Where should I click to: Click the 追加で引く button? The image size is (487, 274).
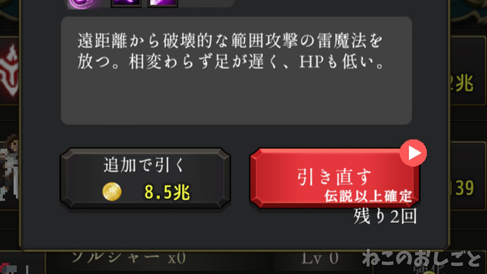(x=145, y=178)
